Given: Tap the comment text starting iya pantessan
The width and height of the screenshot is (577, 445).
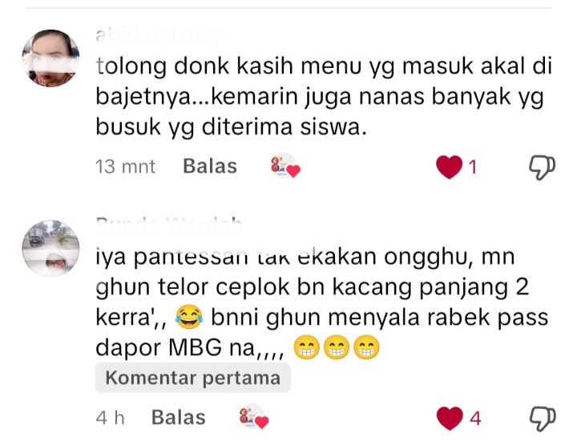Looking at the screenshot, I should point(322,302).
